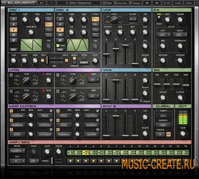
Task: Open Mod Matrix row 3 source LFO1 dropdown
Action: point(17,134)
